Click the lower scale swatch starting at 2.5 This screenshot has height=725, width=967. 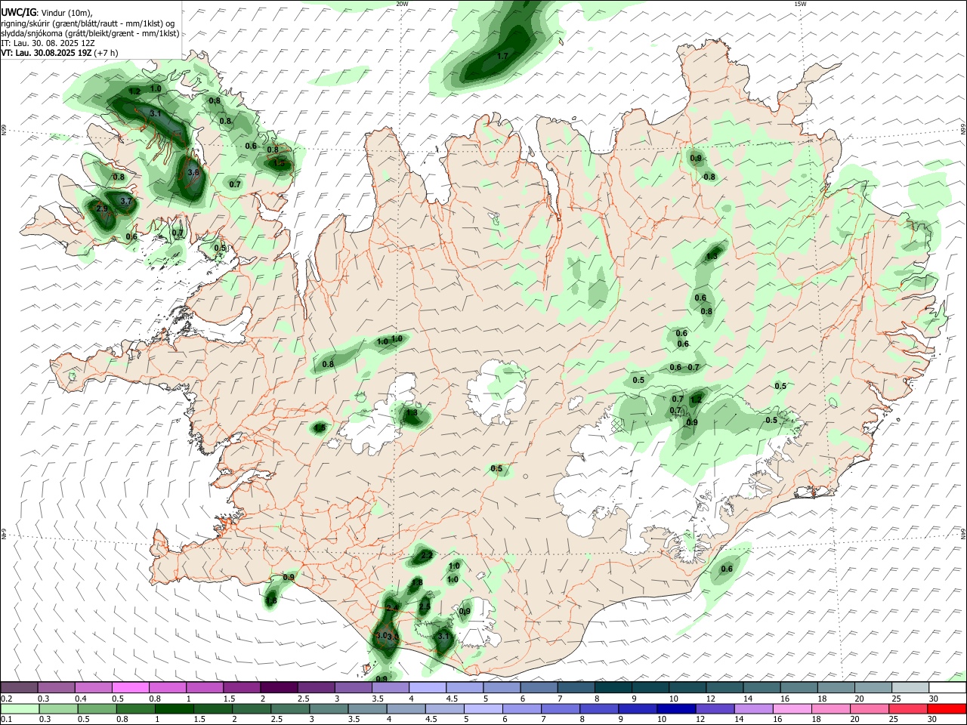pyautogui.click(x=291, y=708)
